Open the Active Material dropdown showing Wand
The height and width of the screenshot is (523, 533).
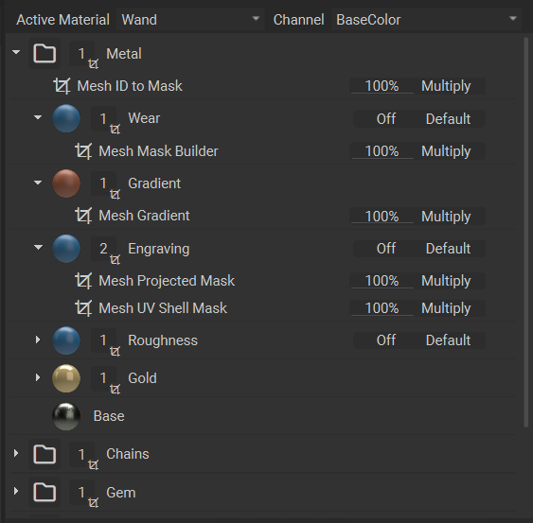[190, 19]
